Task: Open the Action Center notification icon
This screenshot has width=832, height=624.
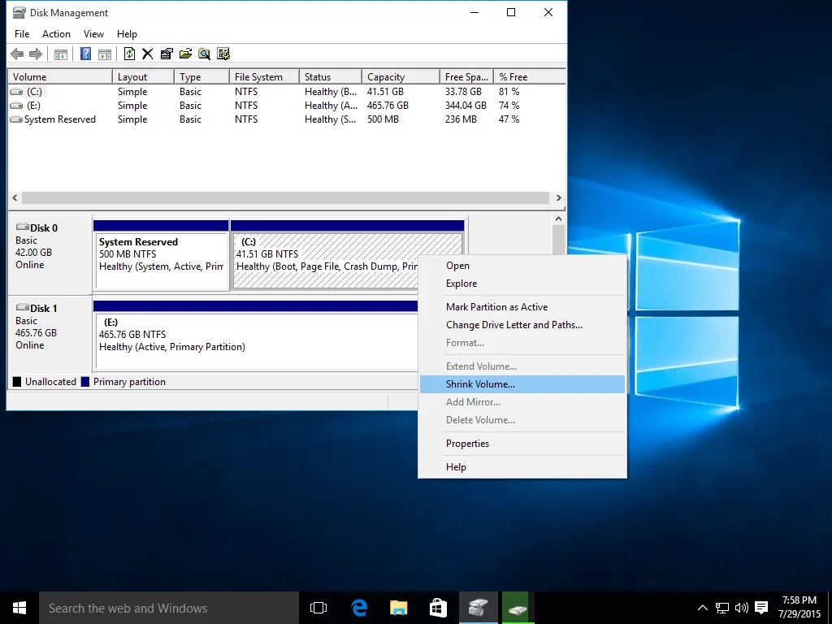Action: click(761, 607)
